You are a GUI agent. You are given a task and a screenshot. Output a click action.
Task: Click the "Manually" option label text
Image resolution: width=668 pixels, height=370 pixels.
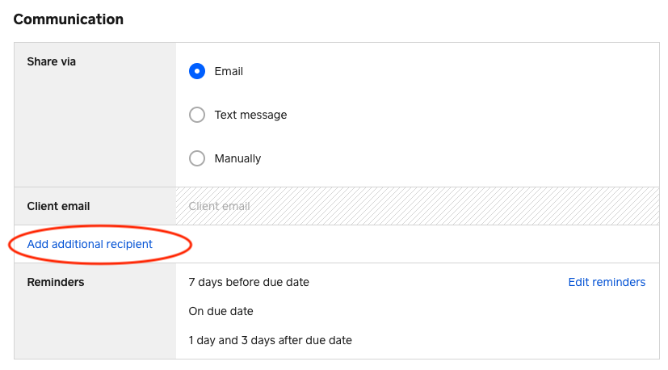click(x=237, y=158)
